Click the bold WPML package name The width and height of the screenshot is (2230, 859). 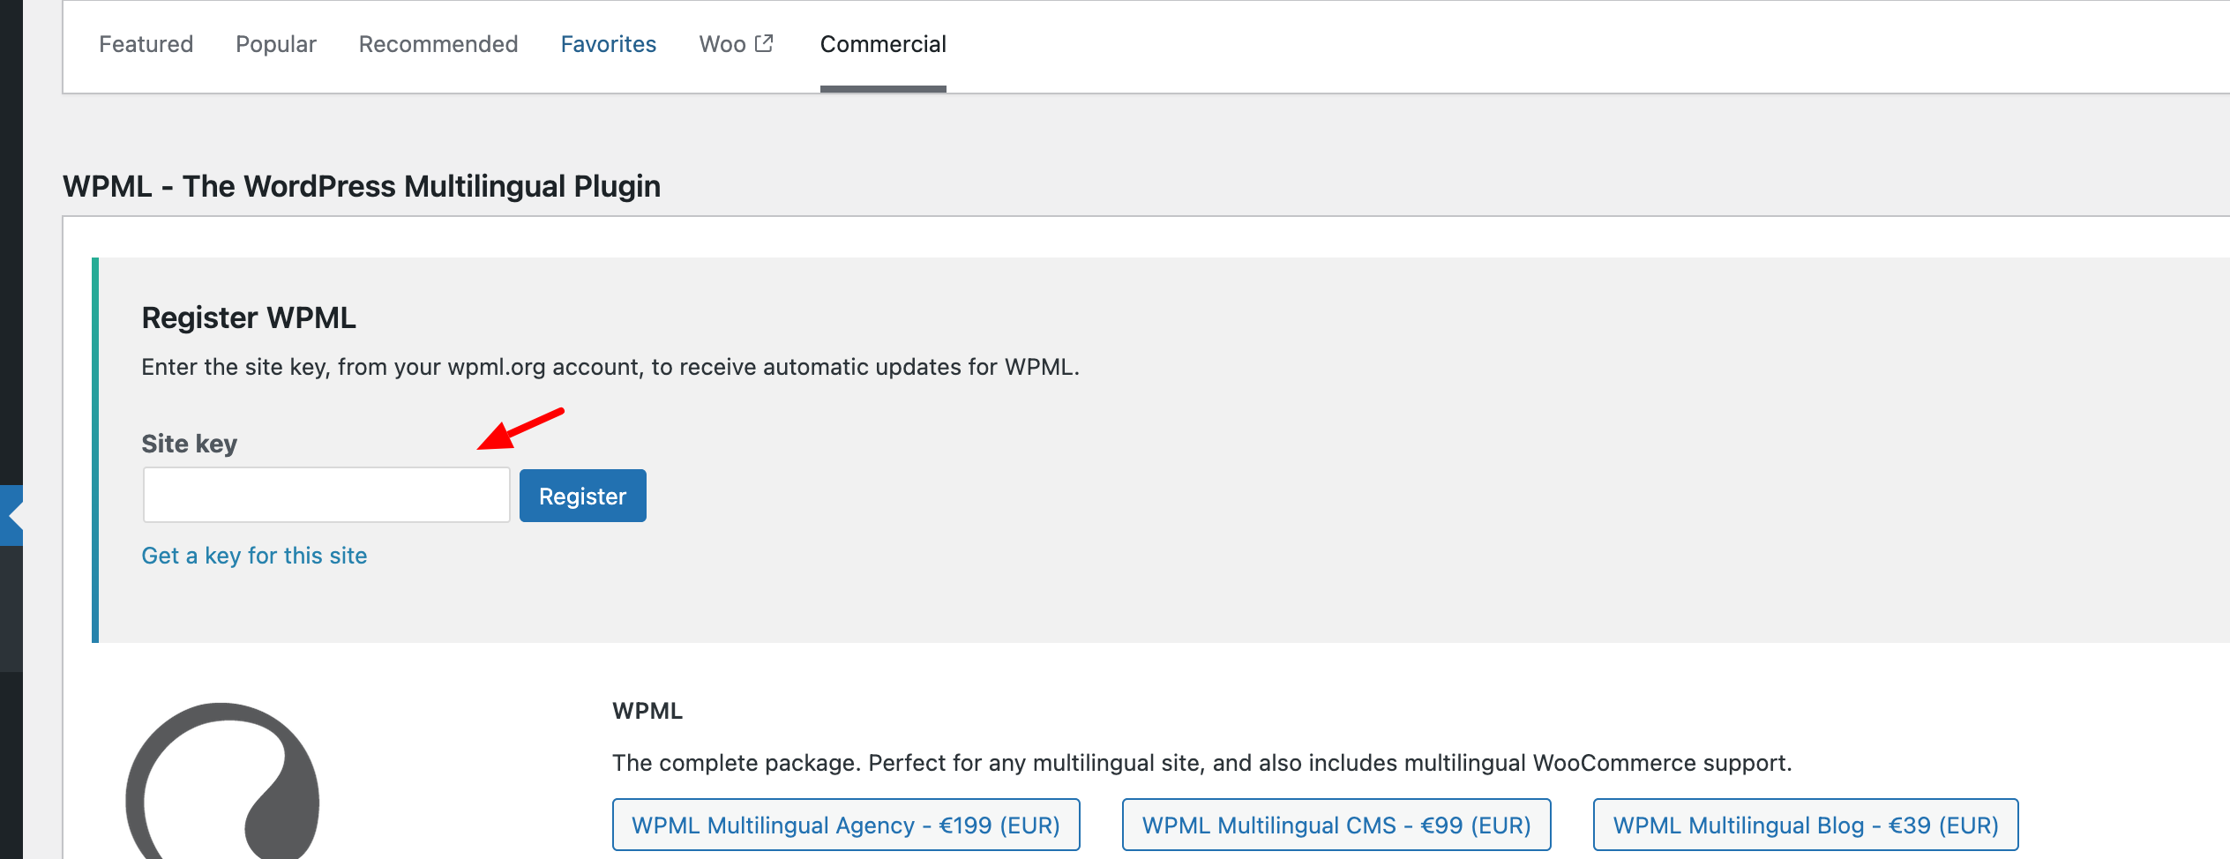point(647,711)
